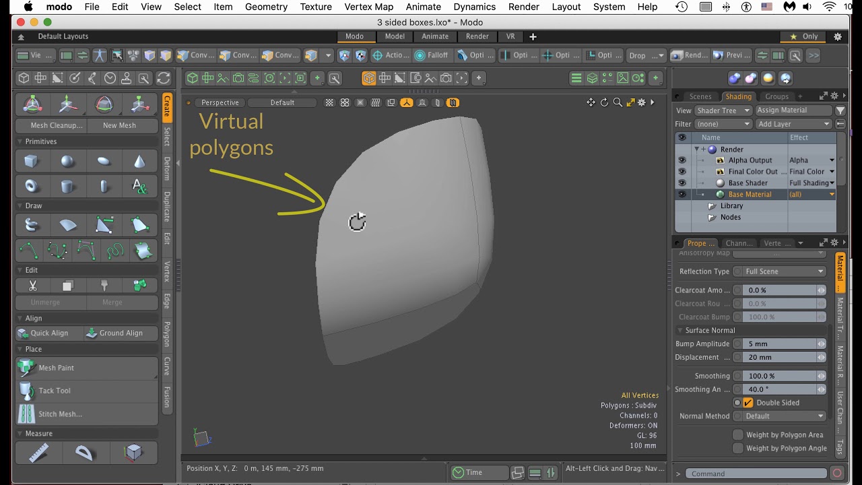The height and width of the screenshot is (485, 862).
Task: Open layout settings gear at top right
Action: pyautogui.click(x=838, y=36)
